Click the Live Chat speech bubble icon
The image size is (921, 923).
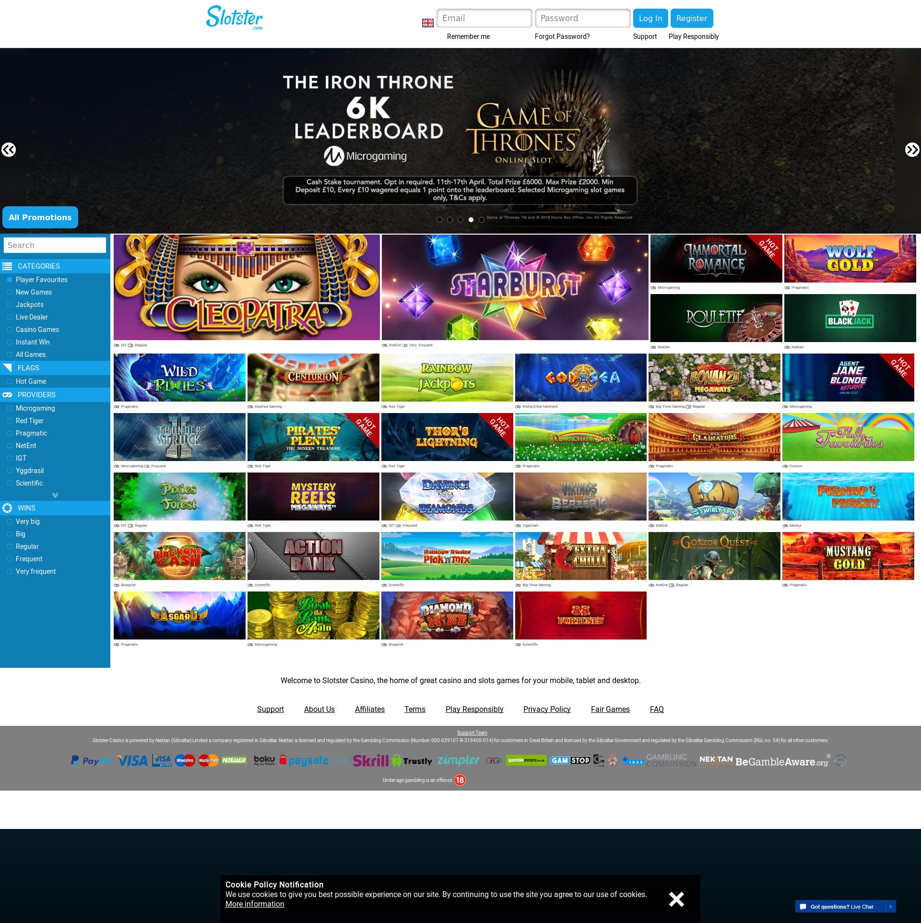click(803, 907)
